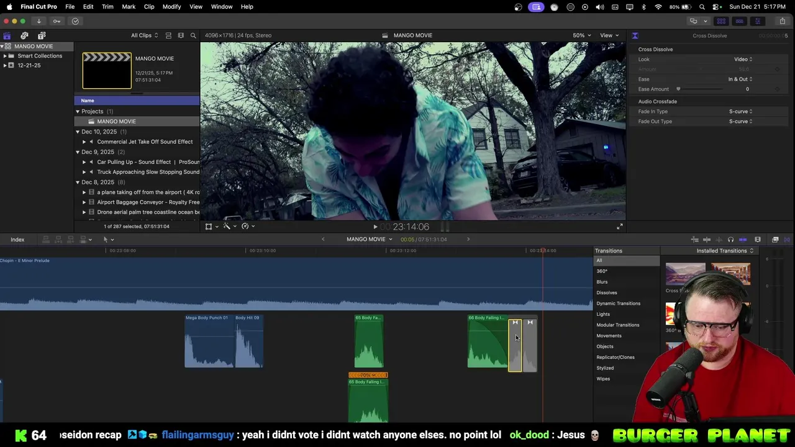Click the Share export icon
Image resolution: width=795 pixels, height=447 pixels.
tap(782, 21)
